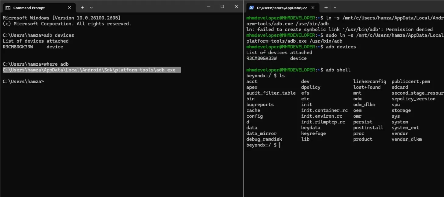Close the AppData PowerShell tab
This screenshot has height=197, width=444.
[313, 8]
